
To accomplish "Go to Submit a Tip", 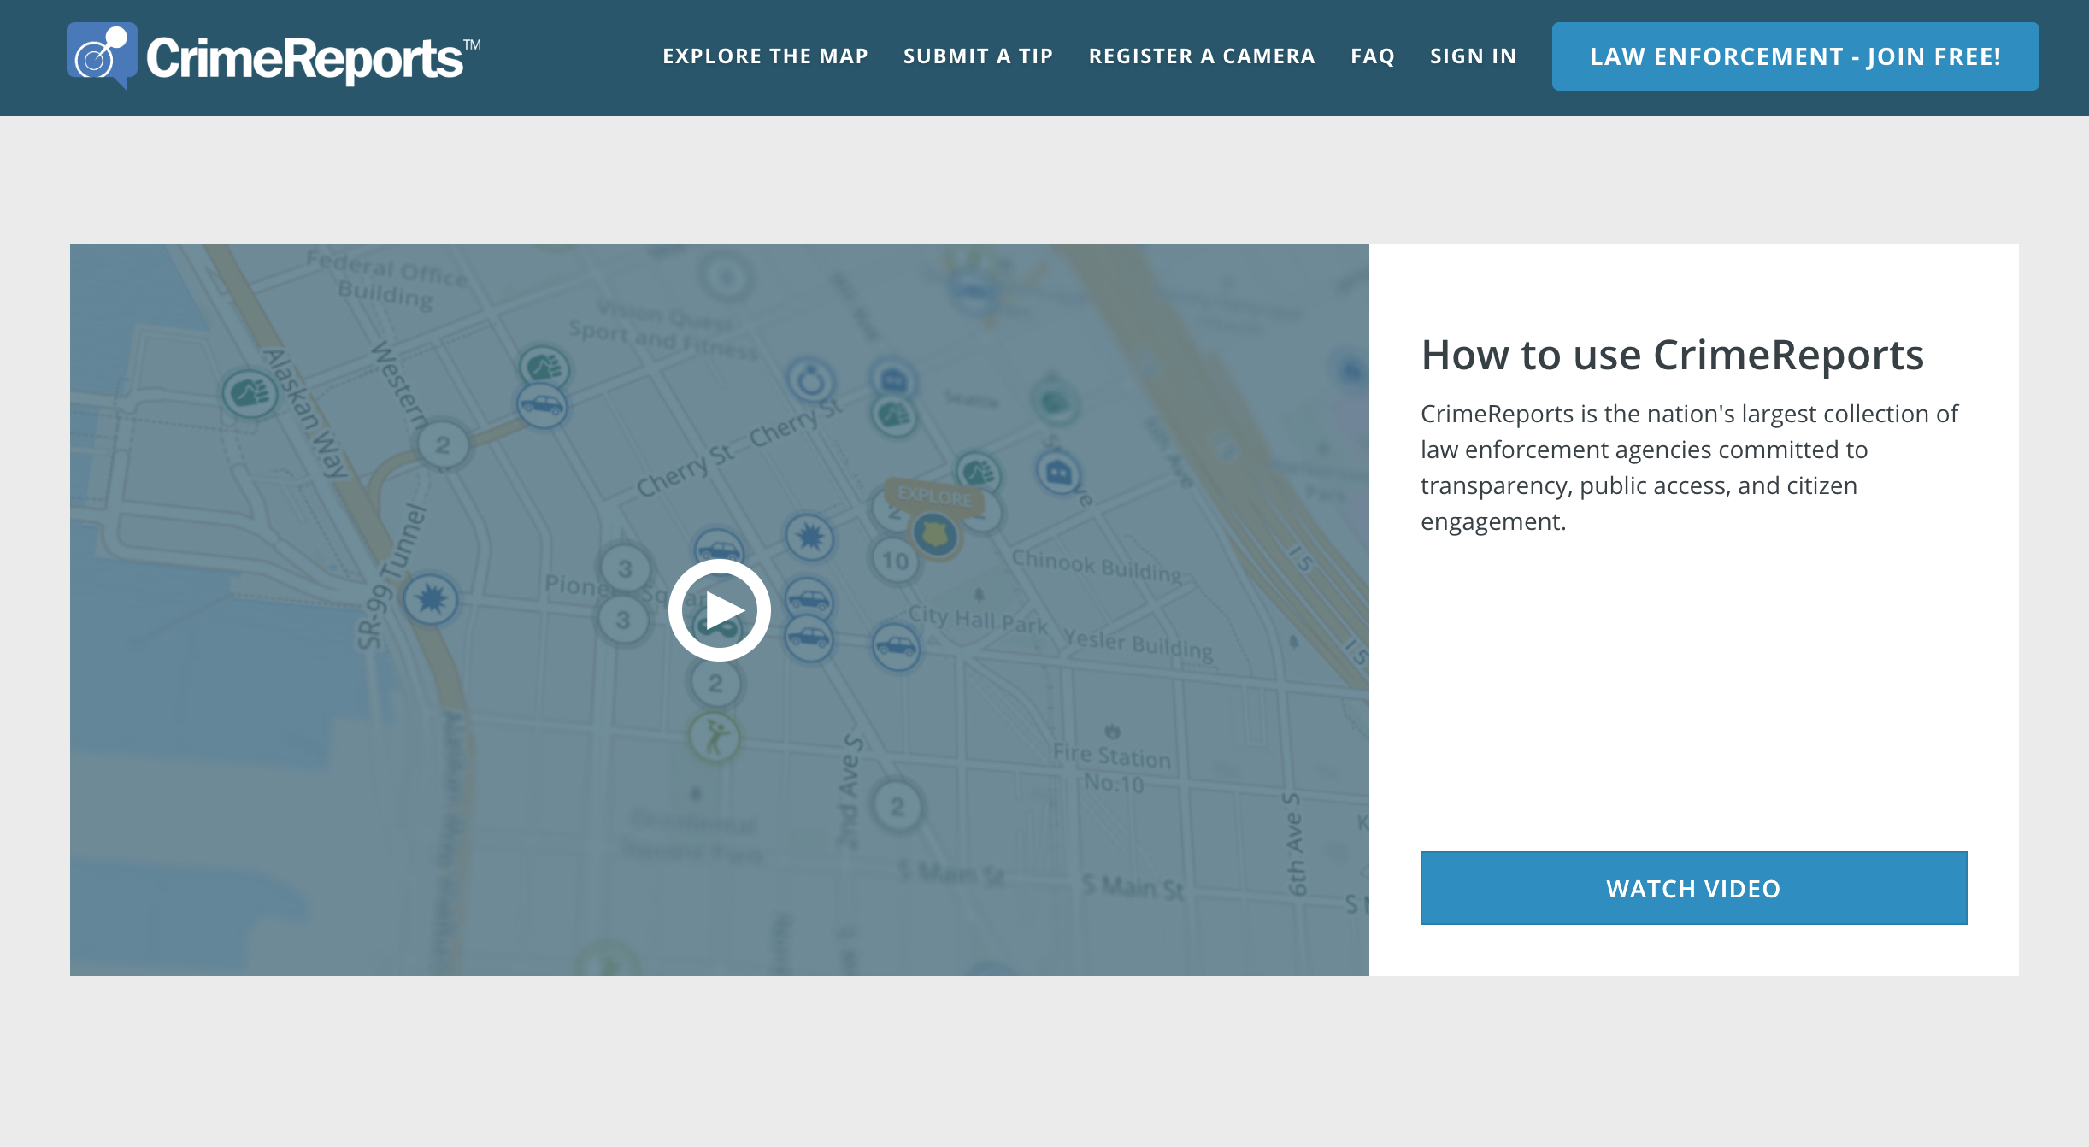I will (978, 56).
